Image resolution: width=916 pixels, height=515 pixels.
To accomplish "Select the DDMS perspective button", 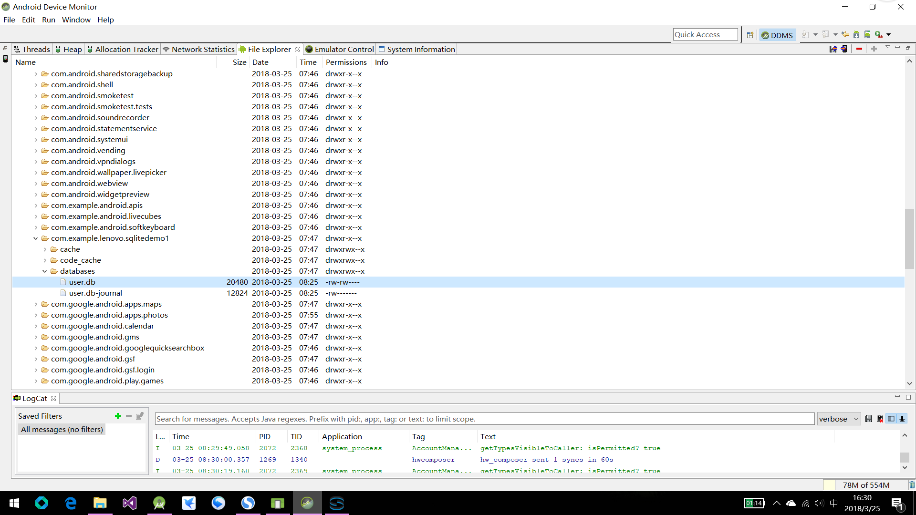I will pyautogui.click(x=777, y=35).
